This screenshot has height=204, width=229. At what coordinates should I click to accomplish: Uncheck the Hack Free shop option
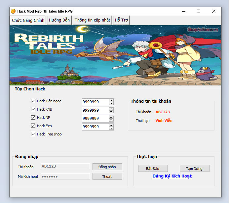[x=33, y=134]
